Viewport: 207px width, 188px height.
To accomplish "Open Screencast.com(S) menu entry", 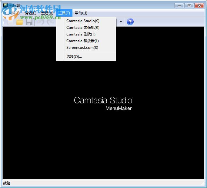I will pyautogui.click(x=86, y=48).
